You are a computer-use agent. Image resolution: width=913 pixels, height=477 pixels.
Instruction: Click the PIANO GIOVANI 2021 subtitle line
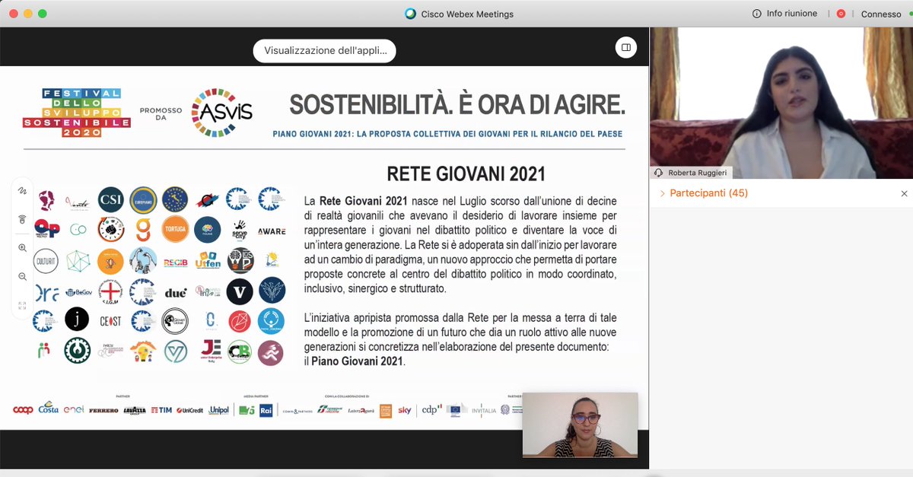point(447,134)
